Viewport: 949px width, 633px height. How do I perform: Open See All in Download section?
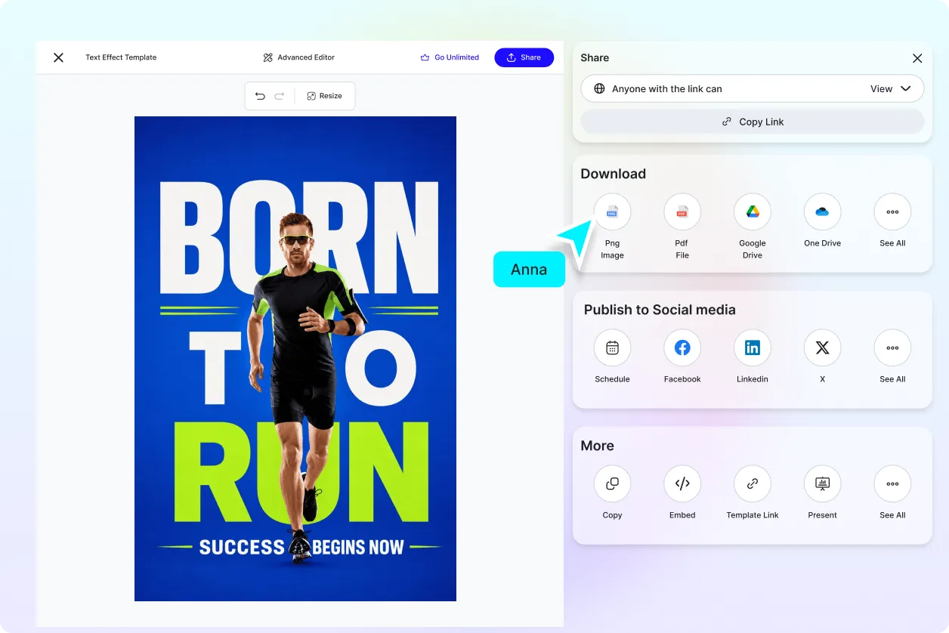tap(892, 212)
